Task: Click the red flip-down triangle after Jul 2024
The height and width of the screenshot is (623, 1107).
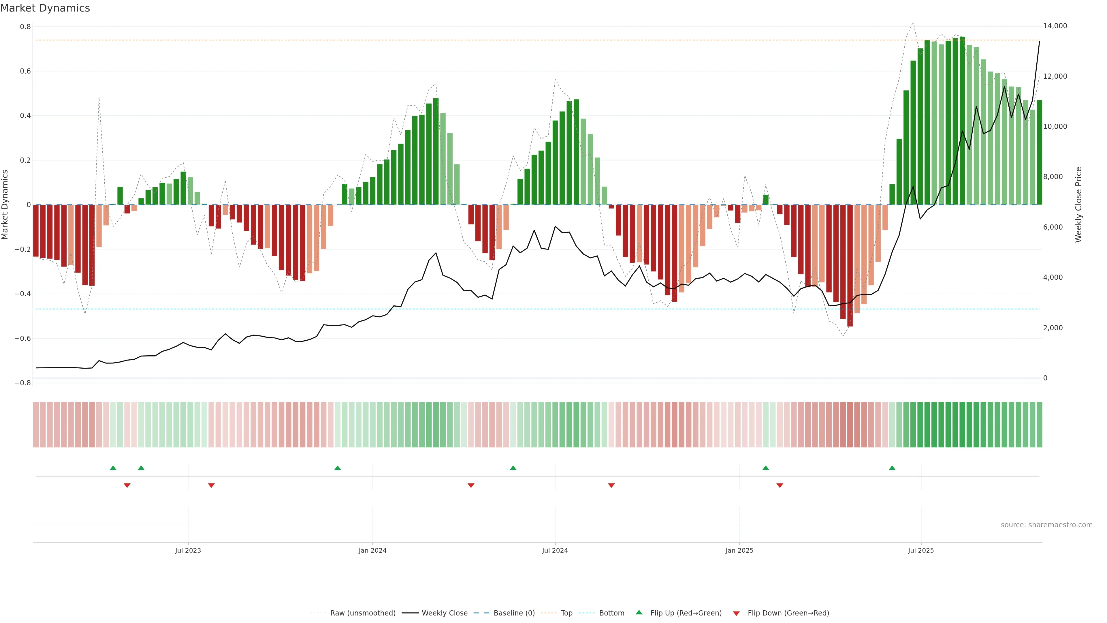Action: point(611,485)
